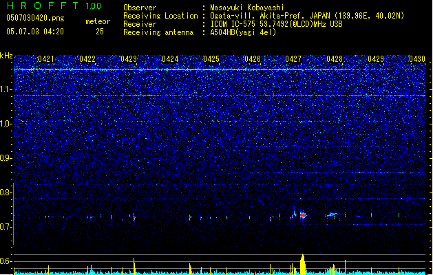Click time marker 0426

[x=253, y=59]
